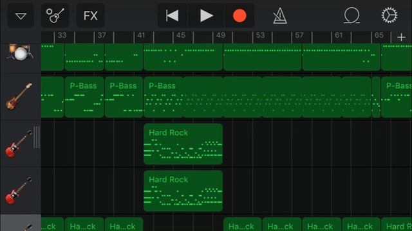
Task: Jump to bar 49 on ruler
Action: [x=220, y=35]
